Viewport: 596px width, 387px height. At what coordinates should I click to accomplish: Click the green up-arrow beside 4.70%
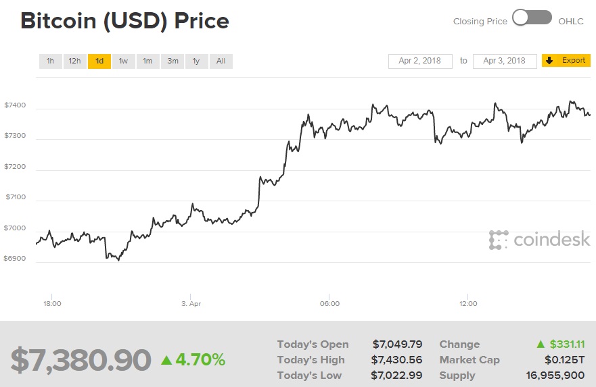point(166,360)
